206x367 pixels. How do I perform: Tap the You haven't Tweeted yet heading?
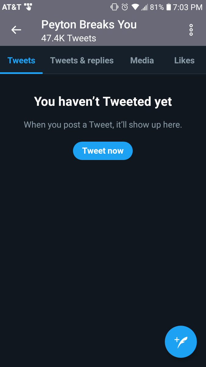point(103,102)
